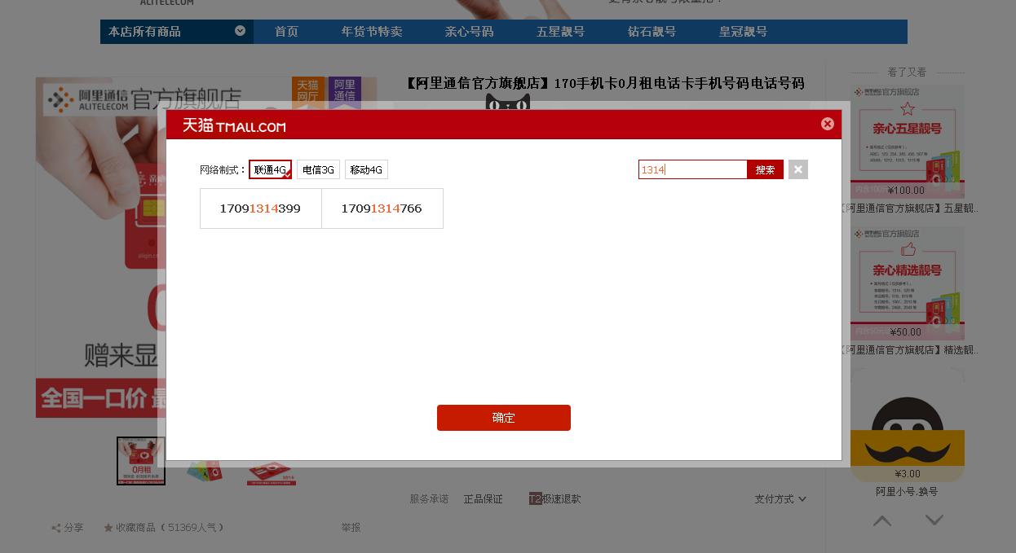Click the product title 170手机卡0月租

[x=605, y=83]
